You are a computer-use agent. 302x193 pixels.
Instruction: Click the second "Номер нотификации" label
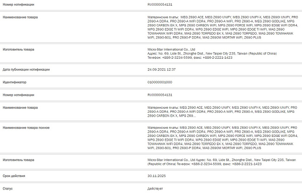tap(19, 95)
